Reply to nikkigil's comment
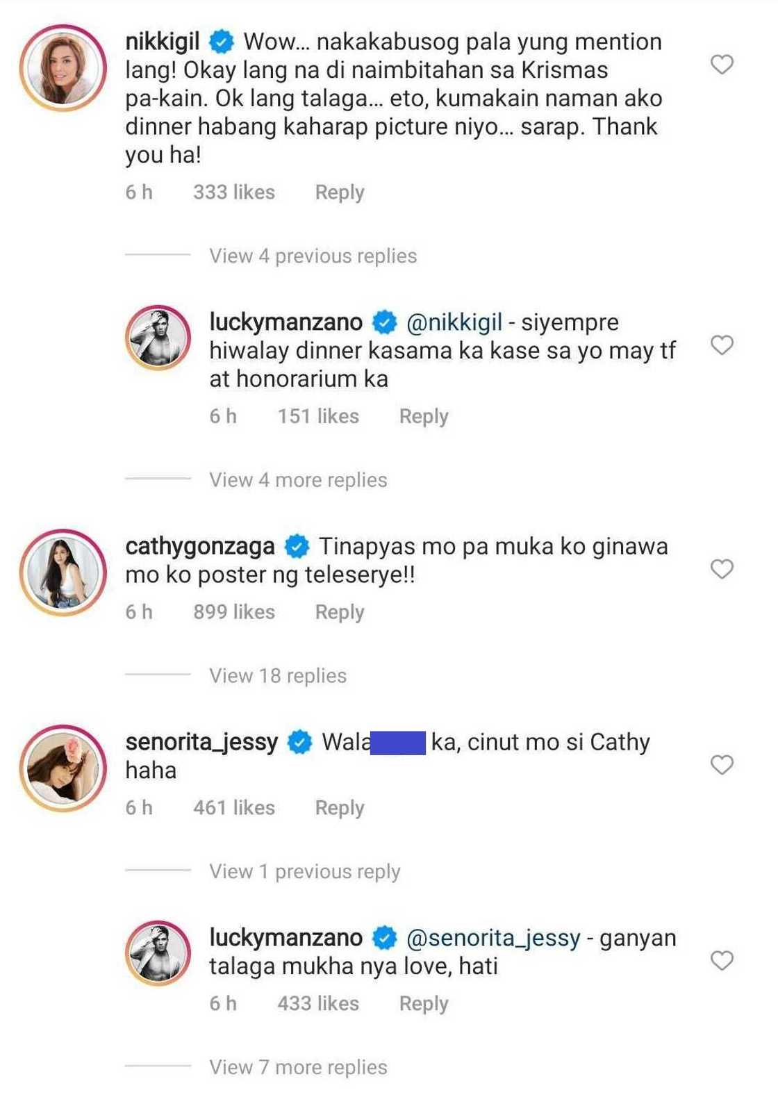Viewport: 778px width, 1097px height. (x=339, y=192)
